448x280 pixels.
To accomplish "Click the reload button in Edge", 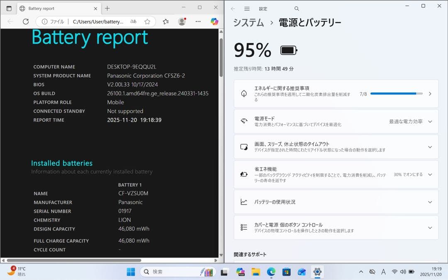I will (x=26, y=21).
